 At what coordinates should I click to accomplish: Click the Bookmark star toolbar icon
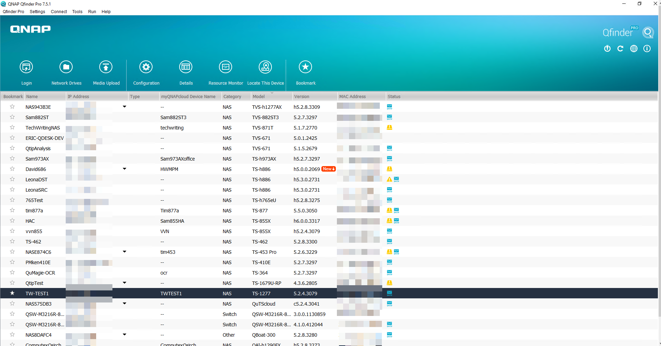[305, 67]
